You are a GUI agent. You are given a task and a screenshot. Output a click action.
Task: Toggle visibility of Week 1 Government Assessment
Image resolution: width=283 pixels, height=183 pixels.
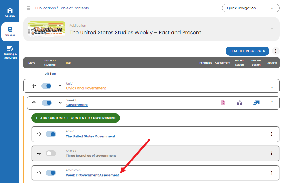pos(51,173)
